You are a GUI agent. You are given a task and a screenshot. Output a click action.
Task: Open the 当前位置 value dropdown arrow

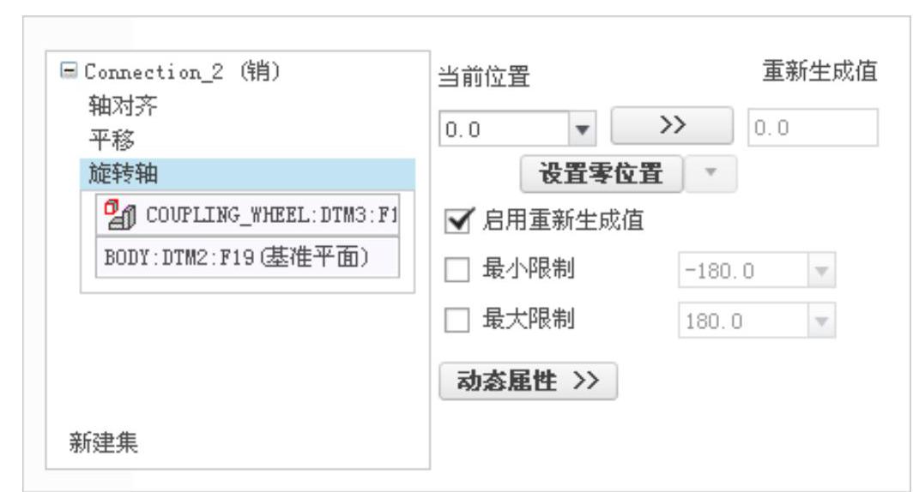pyautogui.click(x=582, y=129)
